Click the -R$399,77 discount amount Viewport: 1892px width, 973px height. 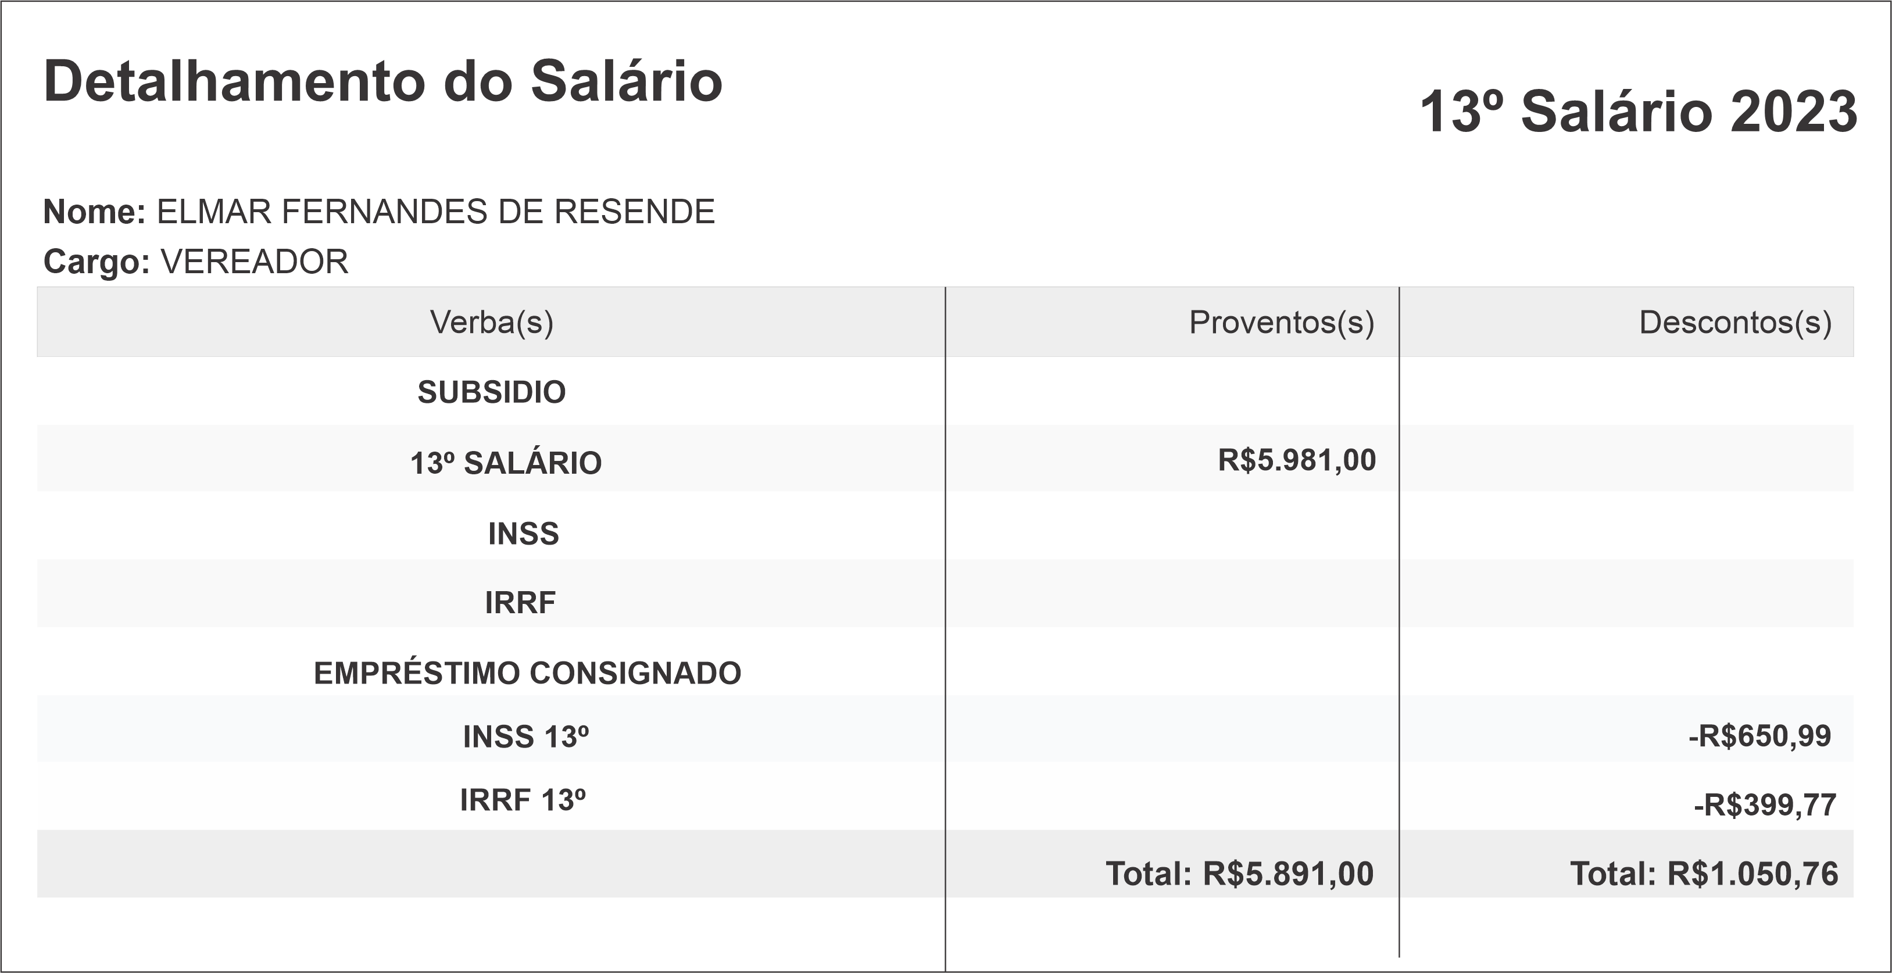[x=1764, y=806]
